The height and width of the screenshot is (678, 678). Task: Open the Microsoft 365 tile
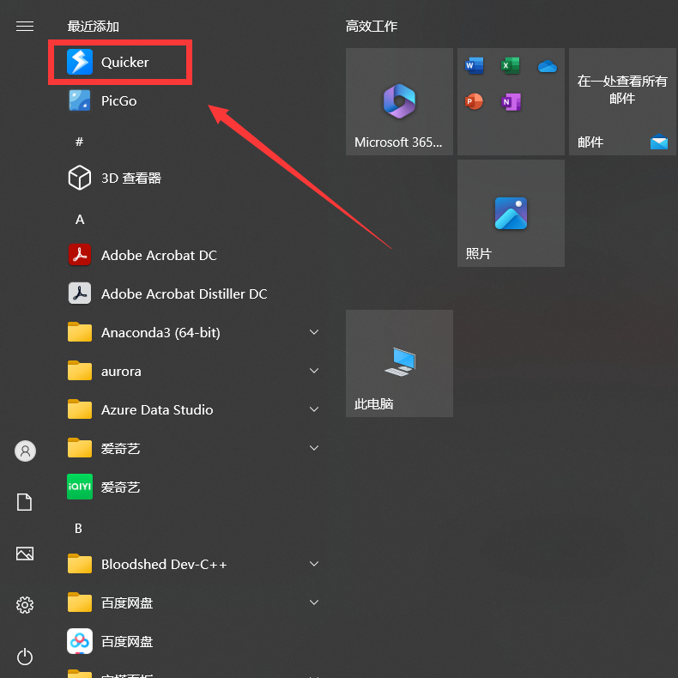(399, 101)
